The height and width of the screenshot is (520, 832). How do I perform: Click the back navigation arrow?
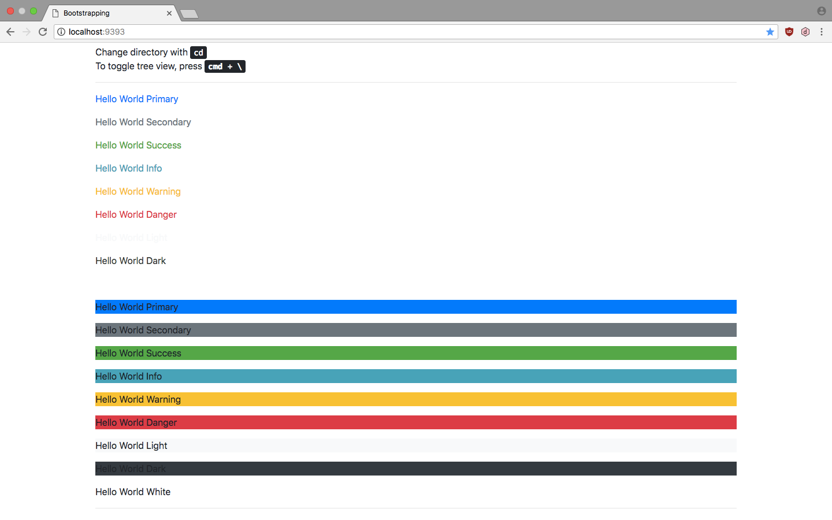click(x=10, y=32)
